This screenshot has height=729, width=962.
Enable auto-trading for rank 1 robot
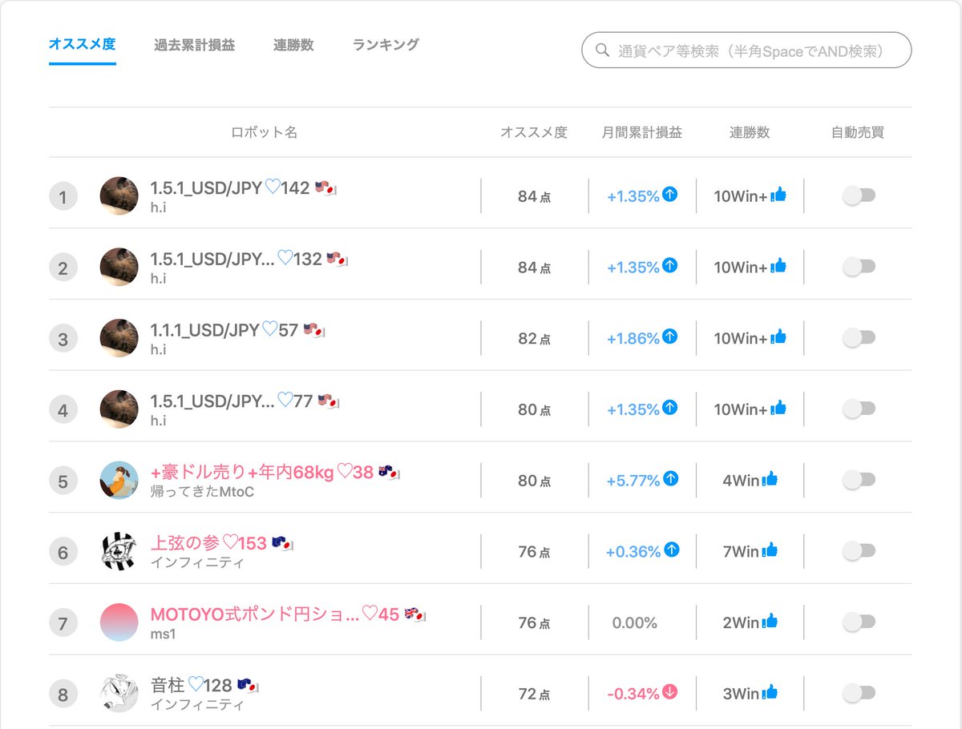pos(859,195)
